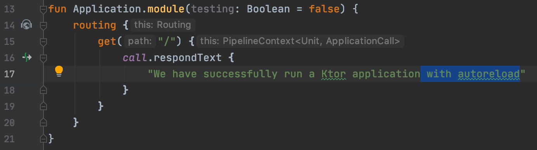Click the 'path:' parameter hint
The width and height of the screenshot is (537, 150).
click(142, 41)
